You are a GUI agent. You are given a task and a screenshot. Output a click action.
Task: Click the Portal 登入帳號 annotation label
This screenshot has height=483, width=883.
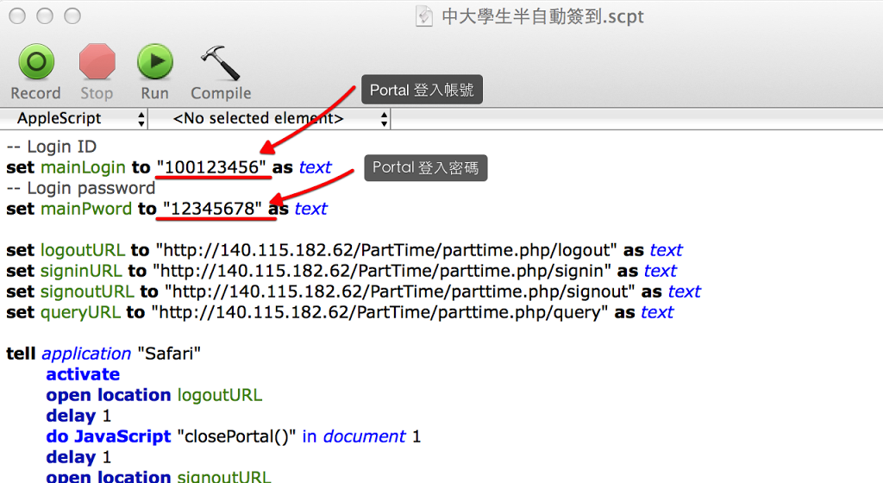point(422,91)
